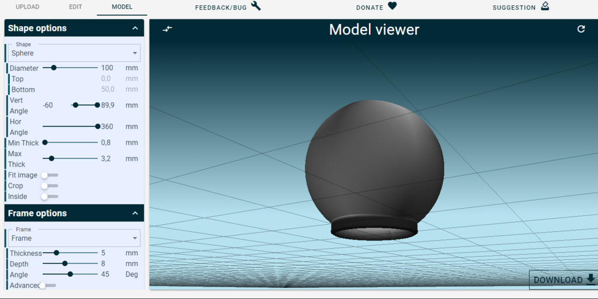598x299 pixels.
Task: Click the frame Depth value 8
Action: point(103,263)
